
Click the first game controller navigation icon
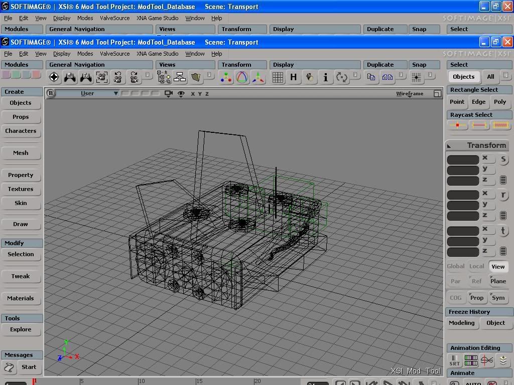click(x=70, y=77)
